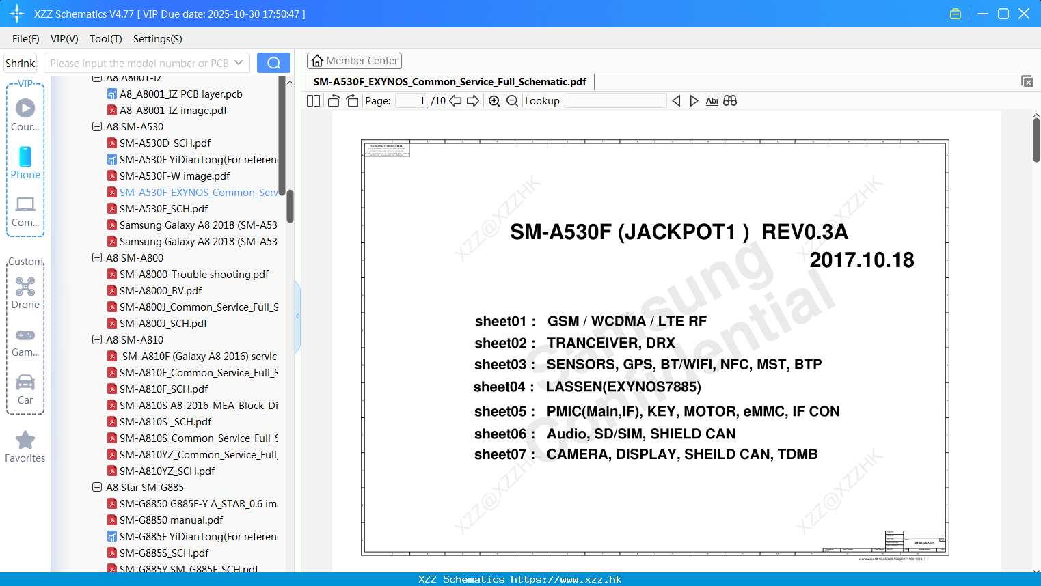Screen dimensions: 1041x586
Task: Click the Shrink button
Action: pos(21,63)
